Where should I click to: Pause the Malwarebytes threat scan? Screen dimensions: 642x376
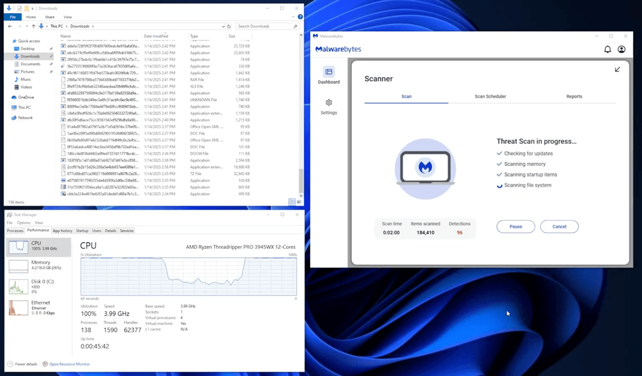tap(515, 226)
